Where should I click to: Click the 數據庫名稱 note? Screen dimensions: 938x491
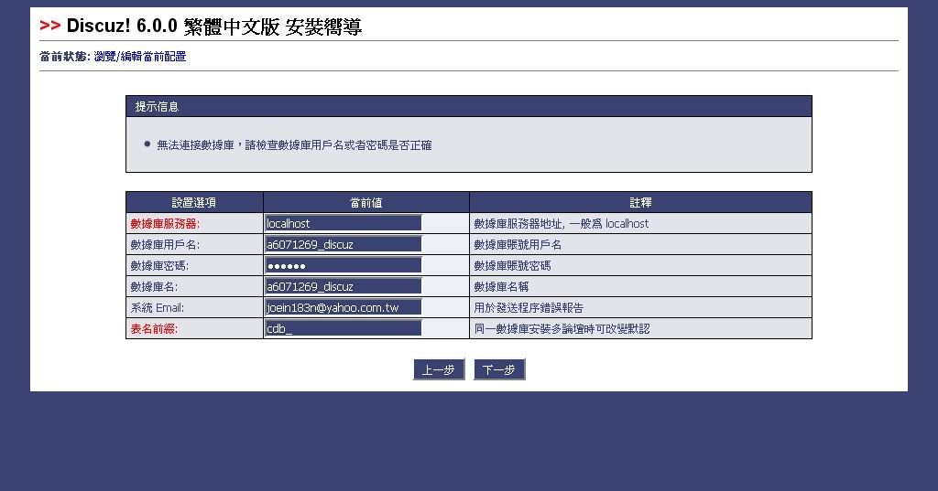pos(501,287)
